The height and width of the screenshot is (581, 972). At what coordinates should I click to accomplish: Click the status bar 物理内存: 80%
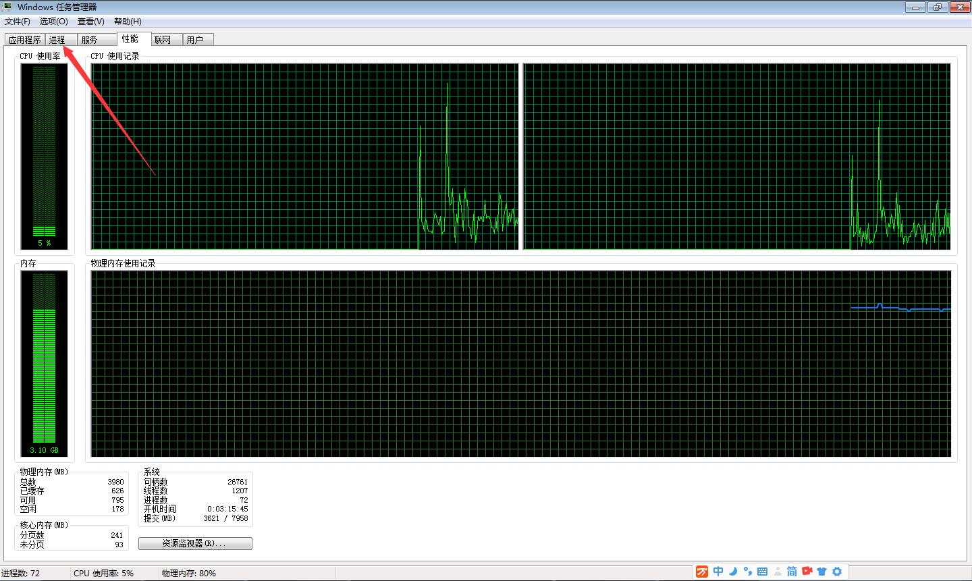(189, 573)
